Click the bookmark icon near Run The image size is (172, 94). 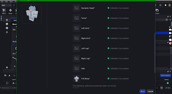(157, 88)
